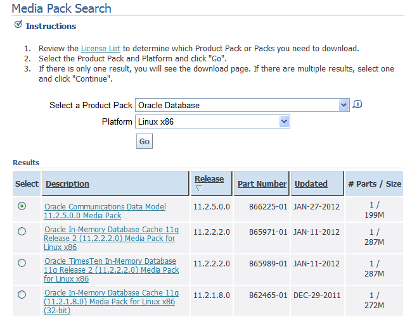
Task: Click the 1 / 199M size cell
Action: [x=375, y=210]
